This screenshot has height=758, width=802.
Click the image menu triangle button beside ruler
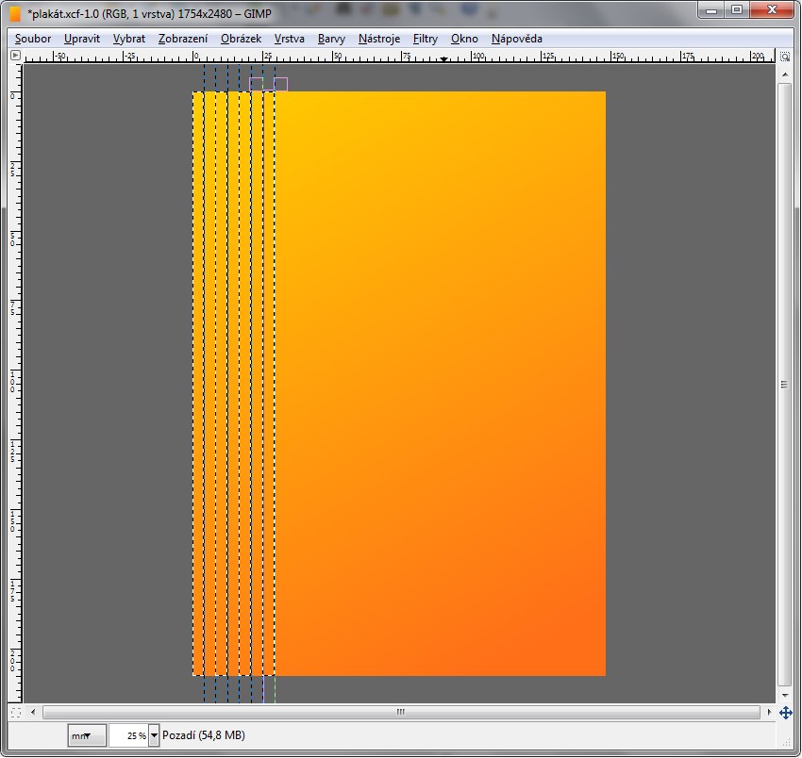click(15, 56)
